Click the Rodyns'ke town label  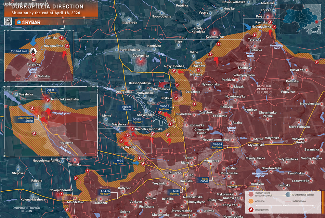click(197, 125)
